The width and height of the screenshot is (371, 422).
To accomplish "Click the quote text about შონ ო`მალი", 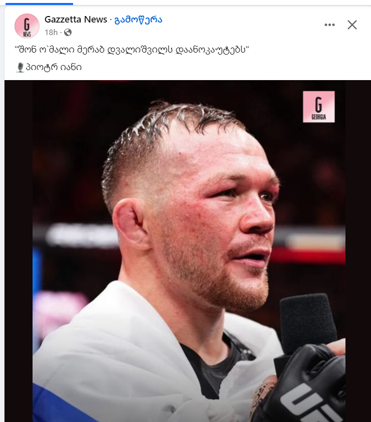I will pos(132,50).
